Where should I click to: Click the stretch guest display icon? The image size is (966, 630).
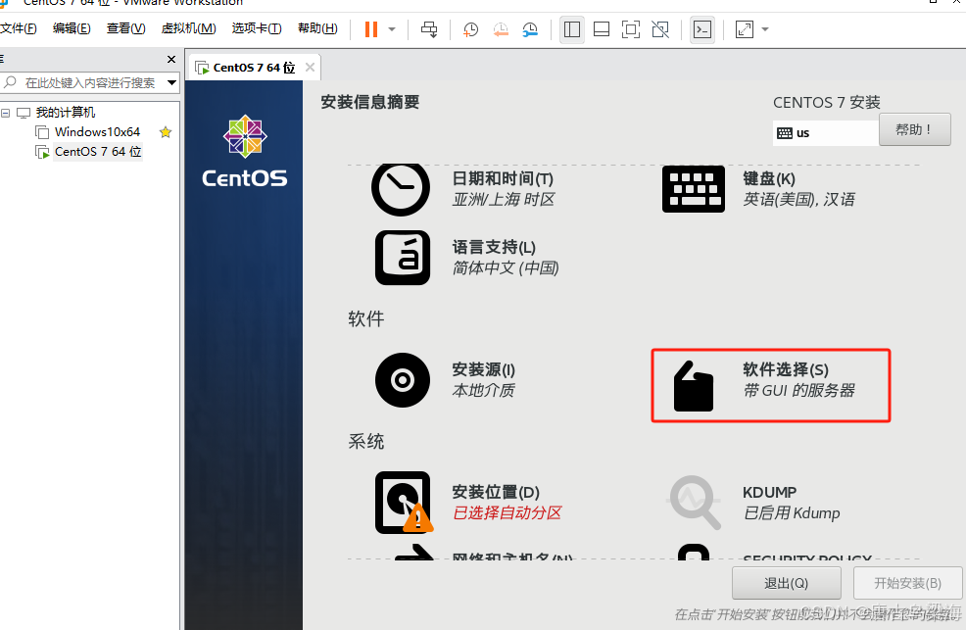745,29
